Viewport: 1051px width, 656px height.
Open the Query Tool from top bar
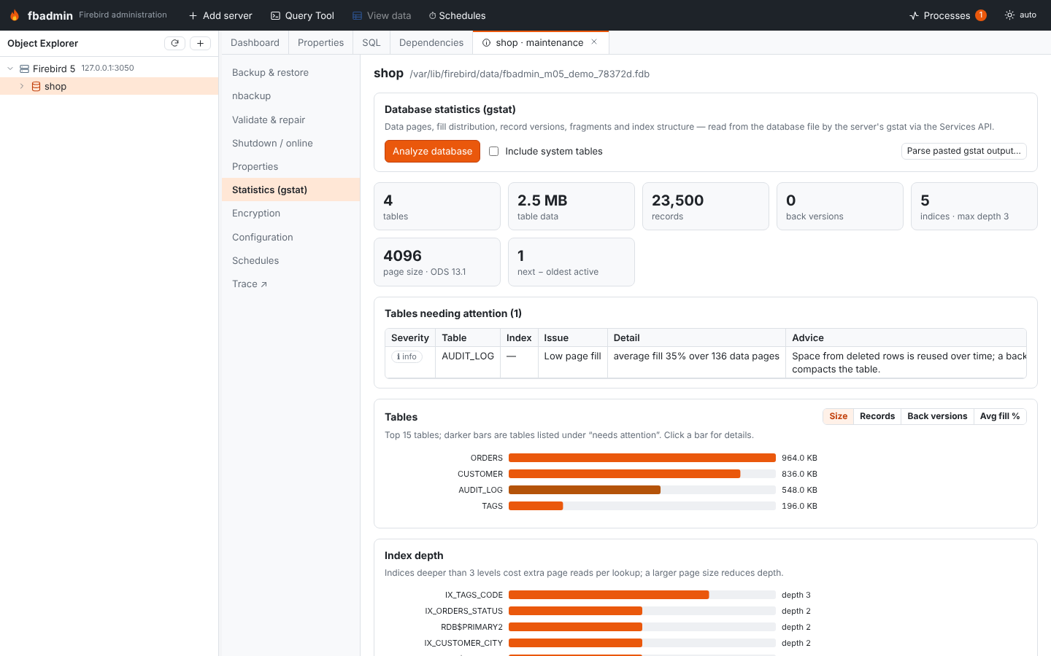[302, 15]
